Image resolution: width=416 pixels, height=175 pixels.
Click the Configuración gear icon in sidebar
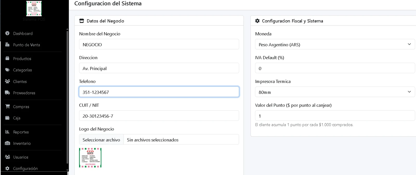click(7, 168)
